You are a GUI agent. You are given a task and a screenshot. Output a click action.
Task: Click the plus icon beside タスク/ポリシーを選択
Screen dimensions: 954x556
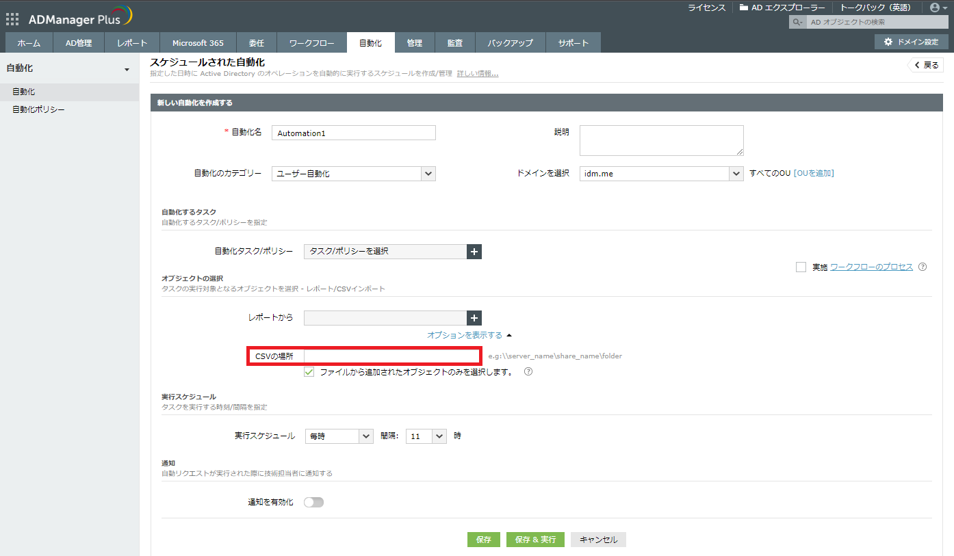tap(474, 252)
